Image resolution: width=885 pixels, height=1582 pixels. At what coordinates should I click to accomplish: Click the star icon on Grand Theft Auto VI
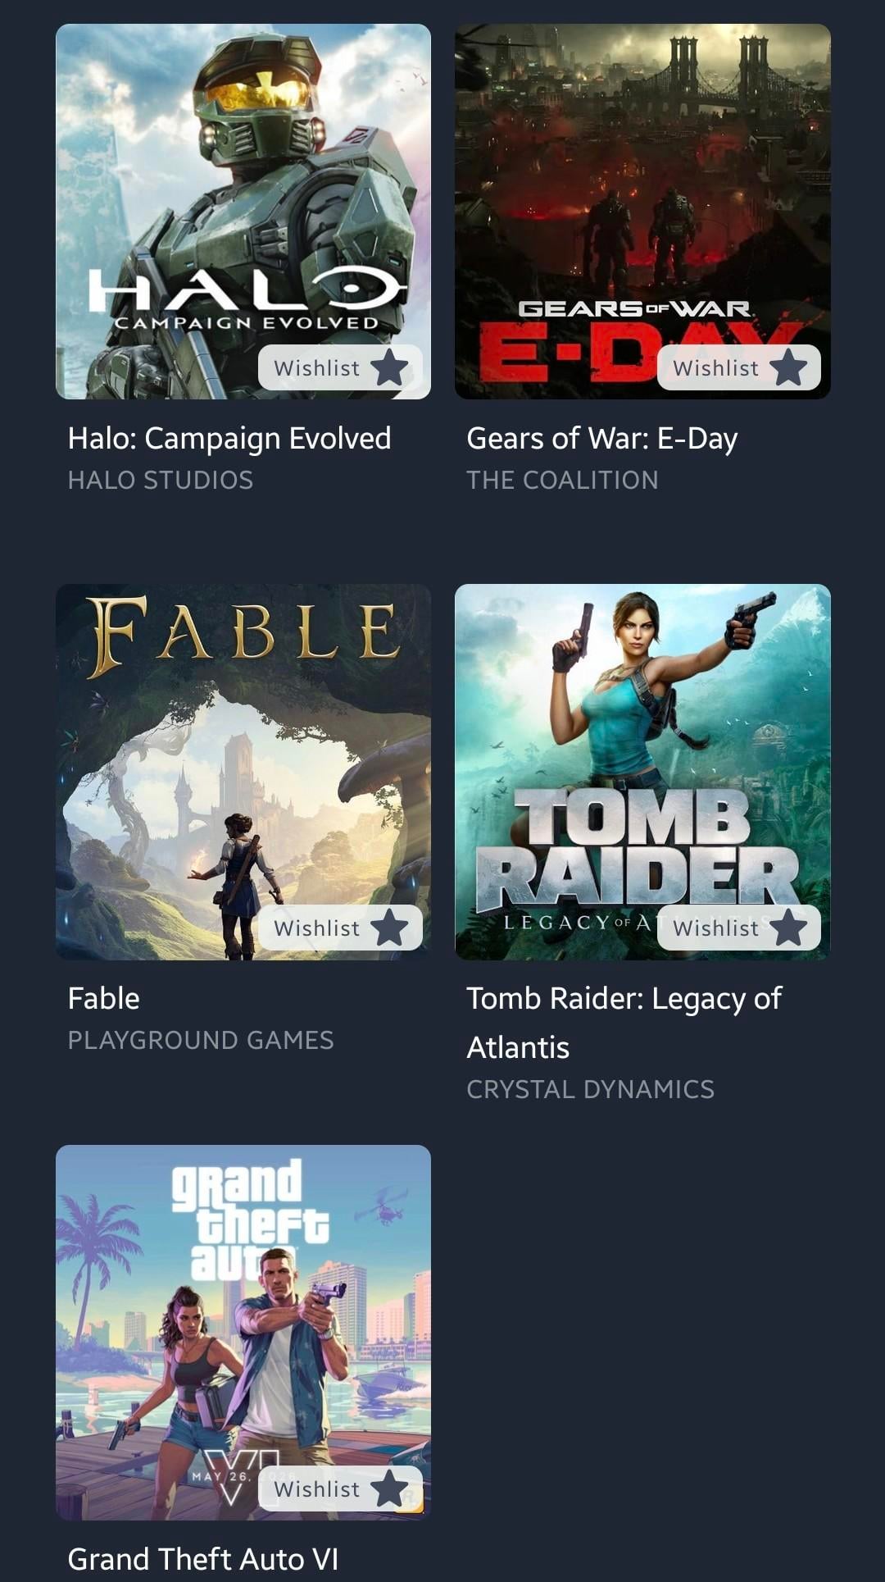coord(389,1489)
